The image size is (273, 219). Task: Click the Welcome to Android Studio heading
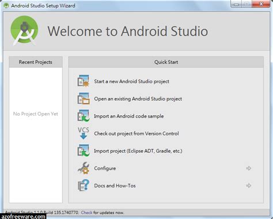pos(128,31)
